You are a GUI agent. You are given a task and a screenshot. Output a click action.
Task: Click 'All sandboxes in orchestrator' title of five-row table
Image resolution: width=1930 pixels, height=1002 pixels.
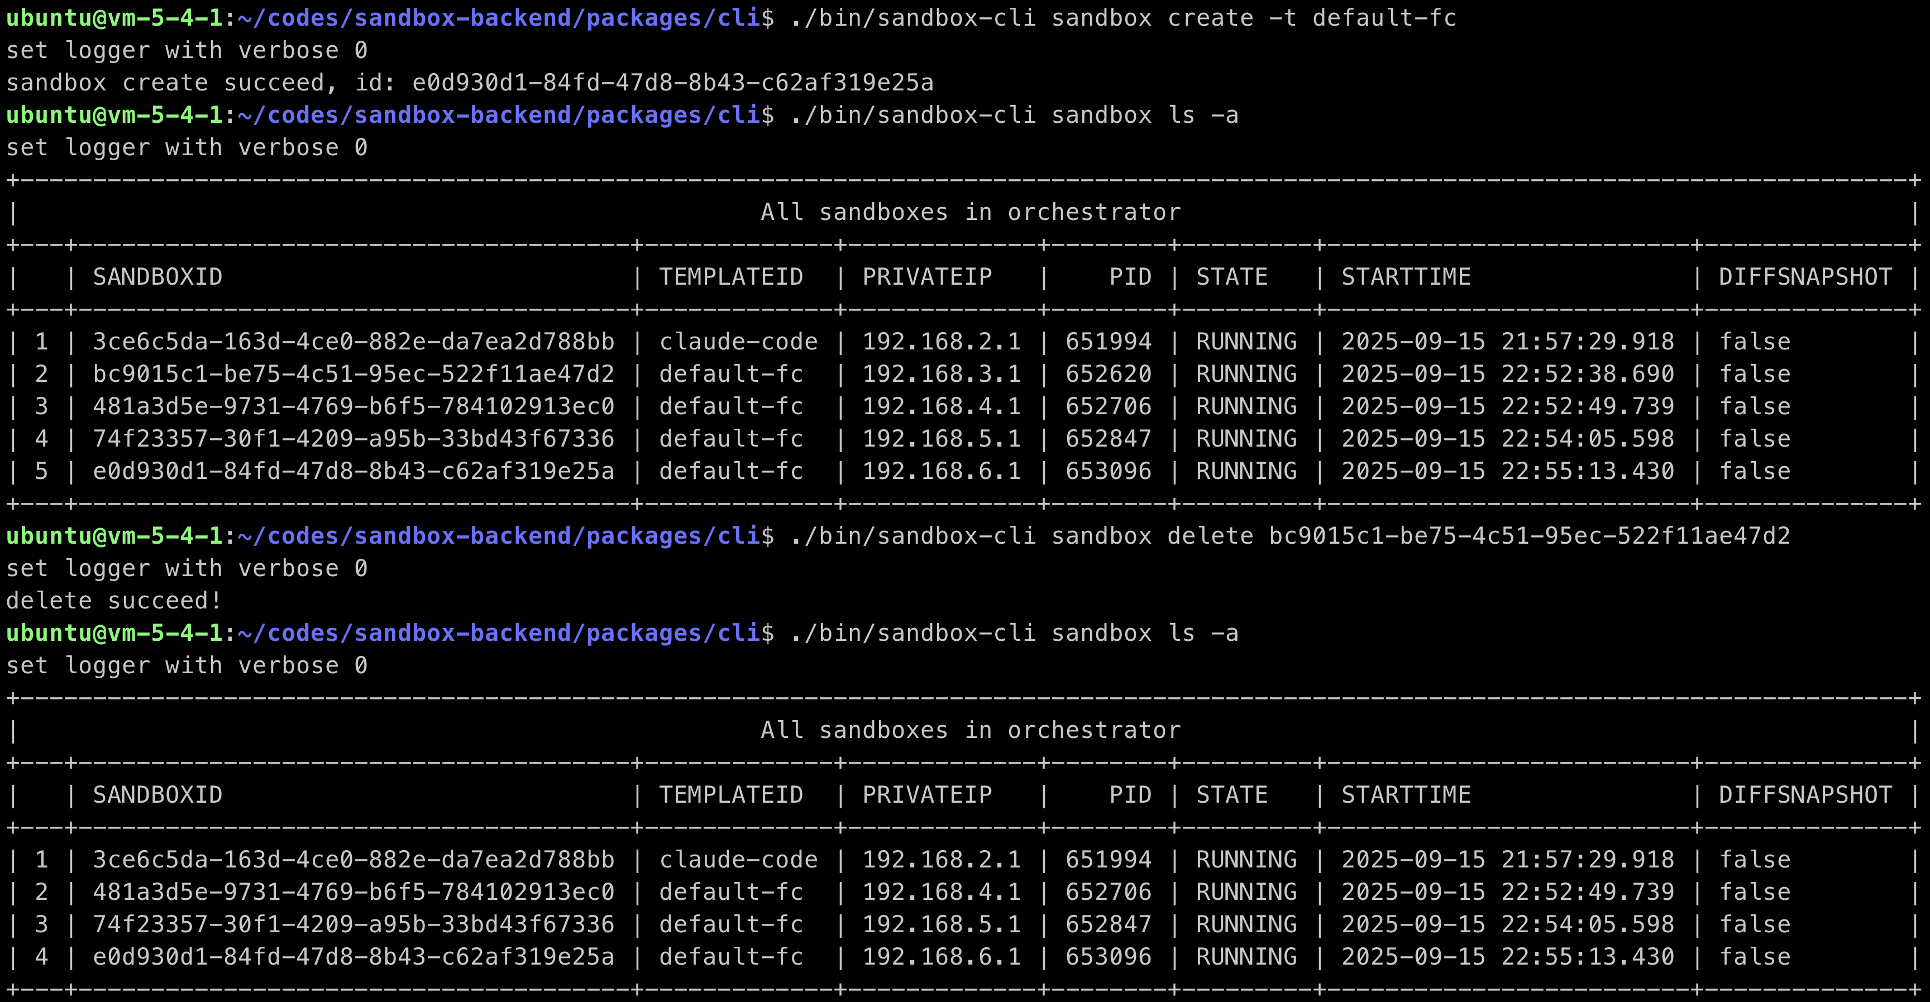tap(970, 213)
